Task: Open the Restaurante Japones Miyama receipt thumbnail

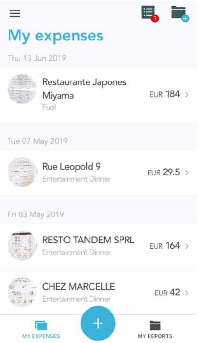Action: point(22,89)
